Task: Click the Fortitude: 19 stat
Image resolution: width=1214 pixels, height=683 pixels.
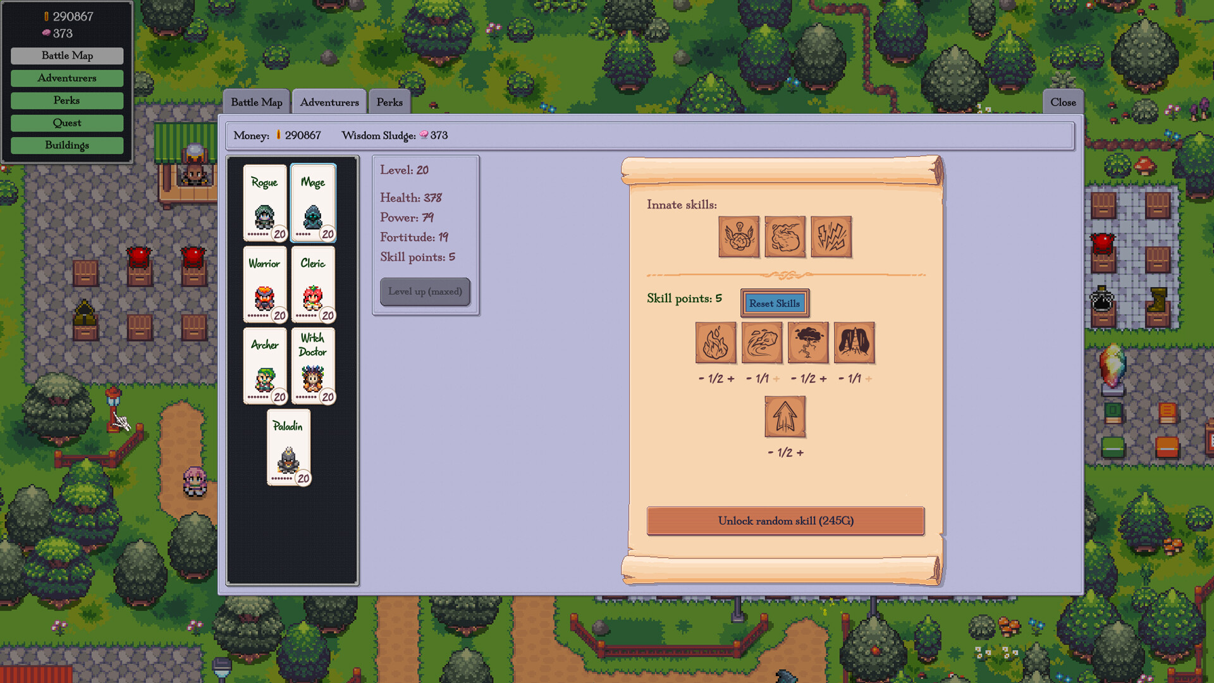Action: [414, 237]
